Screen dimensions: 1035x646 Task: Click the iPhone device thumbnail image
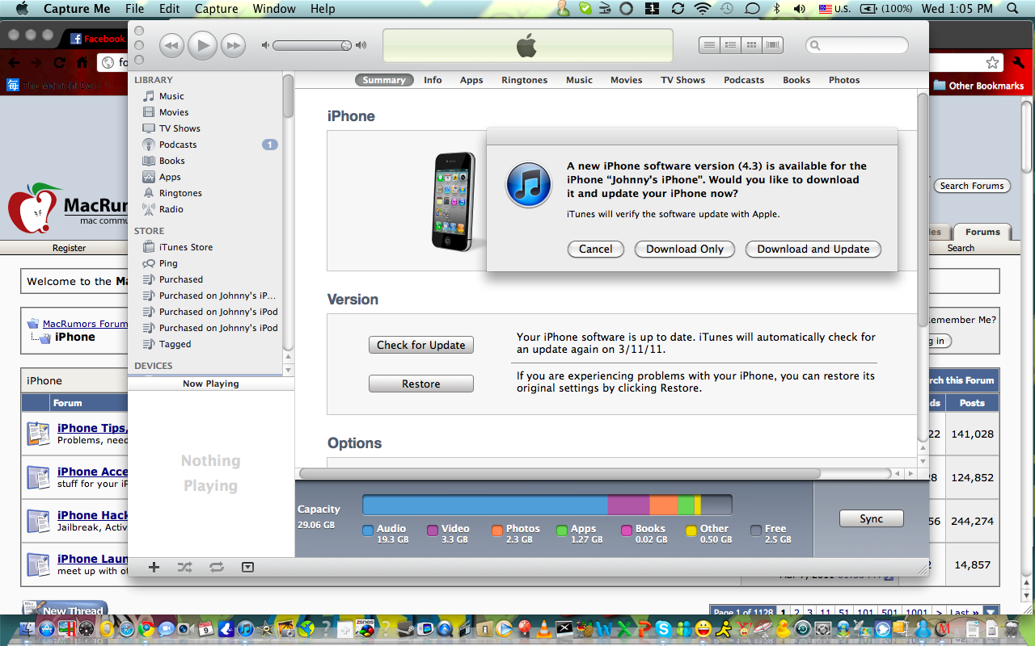click(454, 200)
